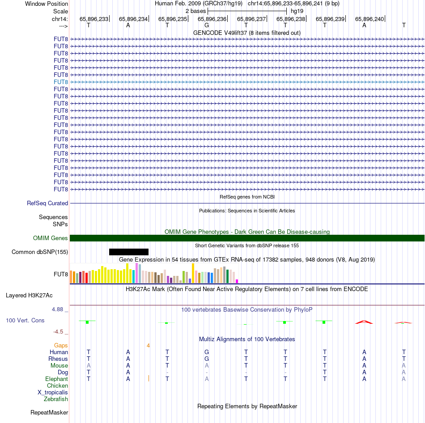The width and height of the screenshot is (425, 423).
Task: Click the '2 bases' scale bar
Action: tap(247, 11)
